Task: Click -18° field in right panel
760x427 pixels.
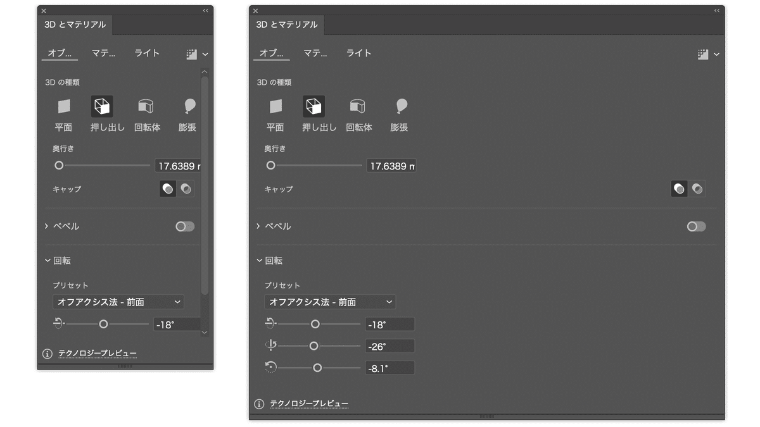Action: (389, 325)
